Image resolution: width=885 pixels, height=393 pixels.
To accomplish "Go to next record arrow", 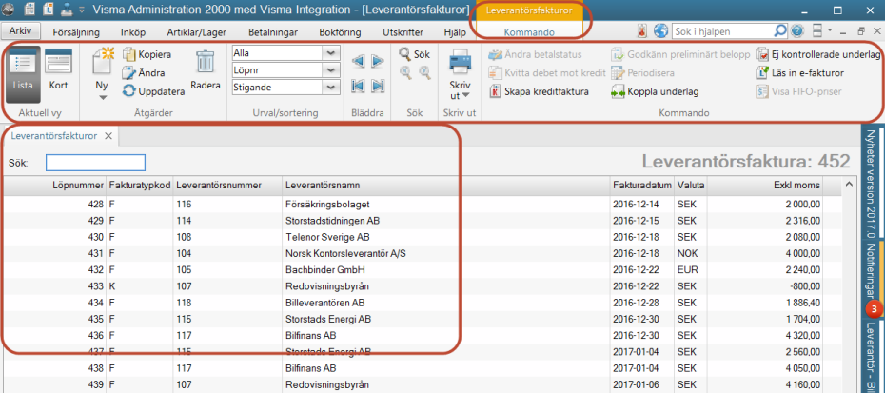I will click(378, 62).
